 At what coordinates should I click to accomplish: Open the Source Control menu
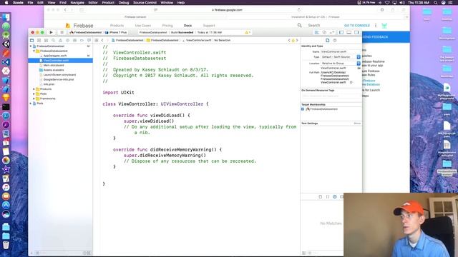(145, 3)
